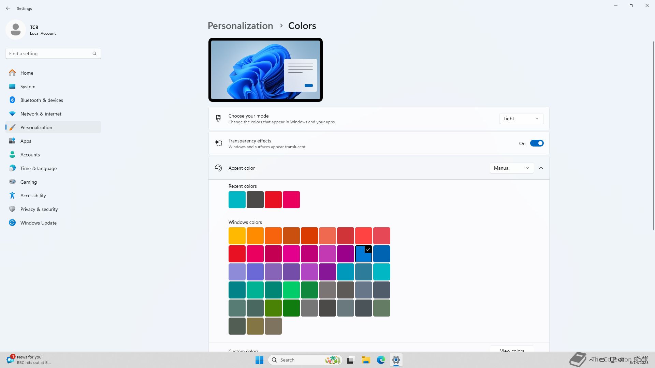Open File Explorer from the taskbar
Screen dimensions: 655x368
pyautogui.click(x=366, y=360)
